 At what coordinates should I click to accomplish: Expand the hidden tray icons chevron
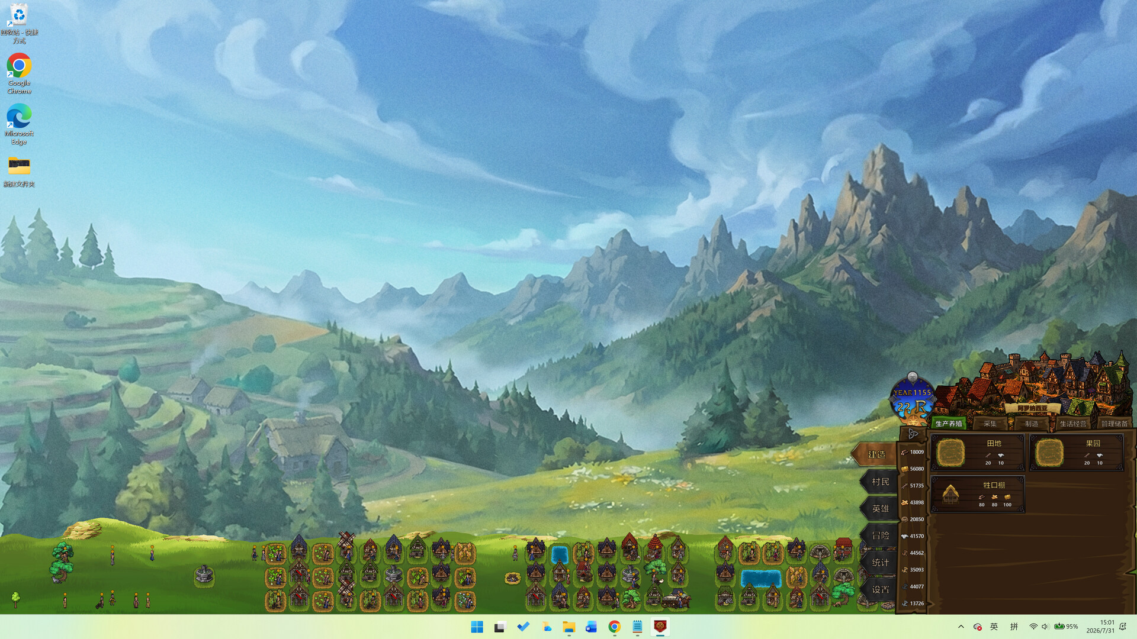tap(961, 627)
